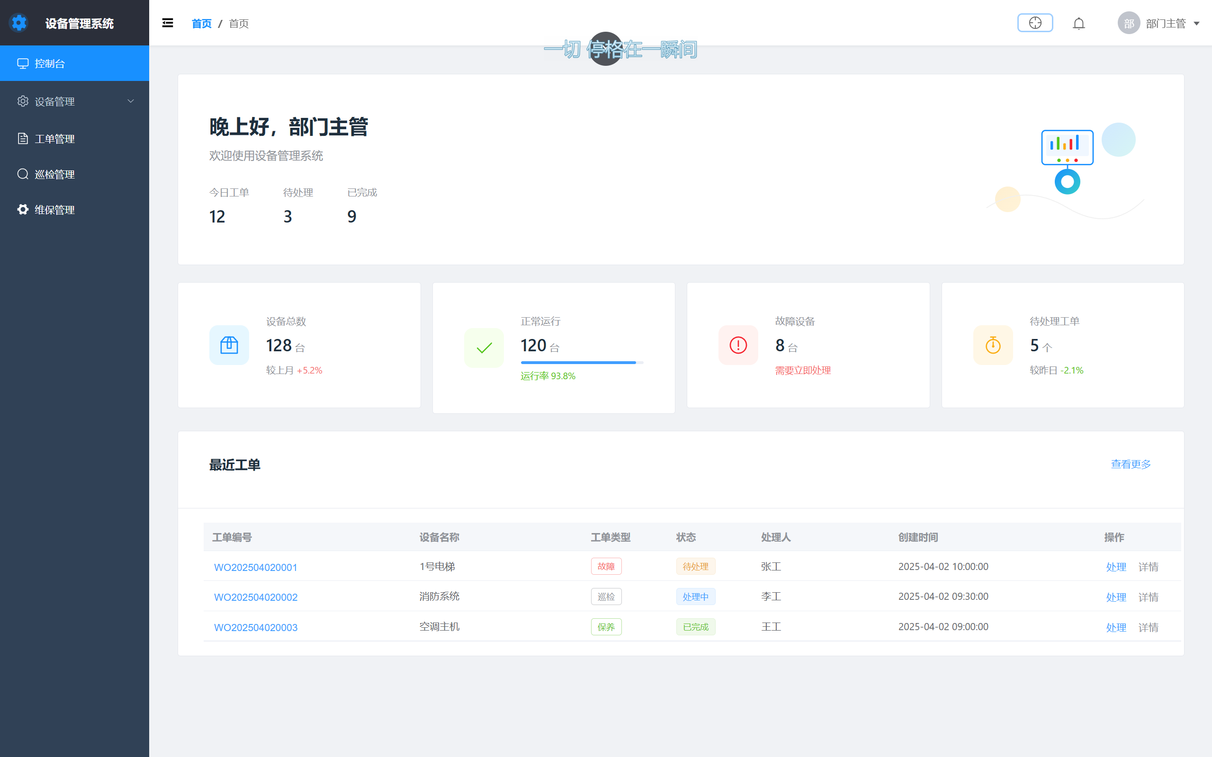The width and height of the screenshot is (1212, 757).
Task: Click the hamburger menu collapse icon
Action: pyautogui.click(x=167, y=23)
